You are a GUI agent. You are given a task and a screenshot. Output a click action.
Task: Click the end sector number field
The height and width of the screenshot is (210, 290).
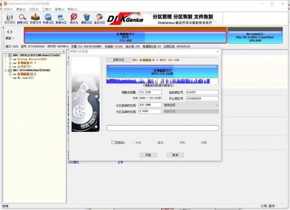(x=202, y=99)
